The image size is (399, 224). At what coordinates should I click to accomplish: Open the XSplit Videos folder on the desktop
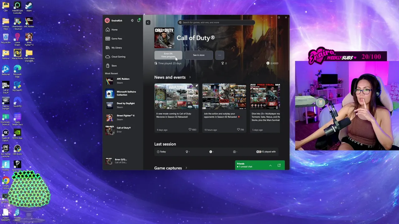coord(29,55)
